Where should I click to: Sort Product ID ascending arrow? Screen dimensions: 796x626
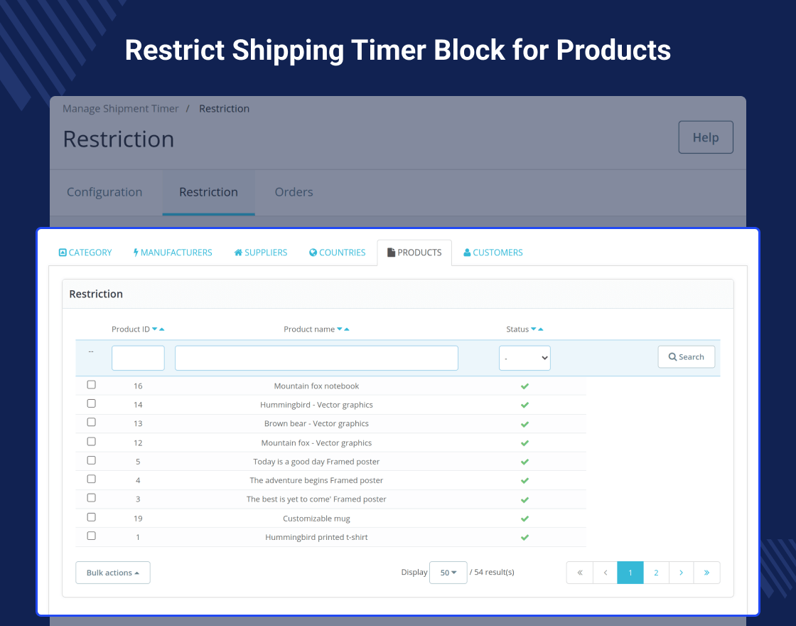(x=162, y=329)
